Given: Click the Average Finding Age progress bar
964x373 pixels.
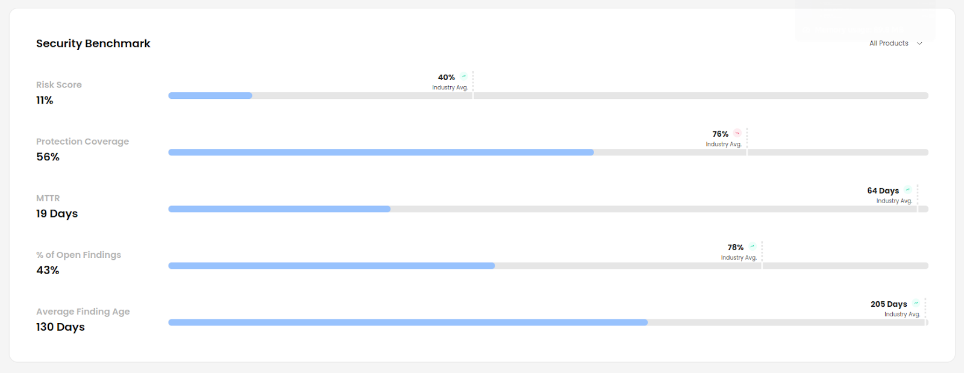Looking at the screenshot, I should tap(408, 322).
